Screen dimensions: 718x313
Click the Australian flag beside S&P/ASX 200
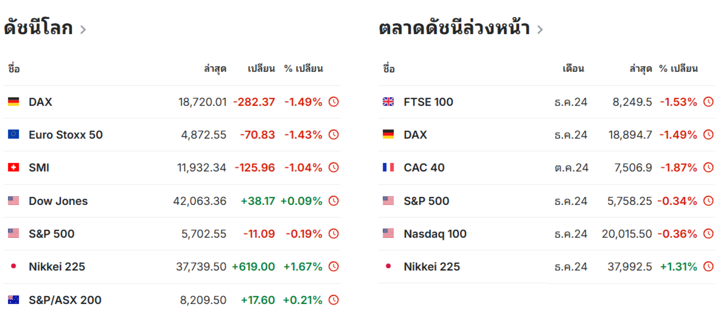(13, 300)
